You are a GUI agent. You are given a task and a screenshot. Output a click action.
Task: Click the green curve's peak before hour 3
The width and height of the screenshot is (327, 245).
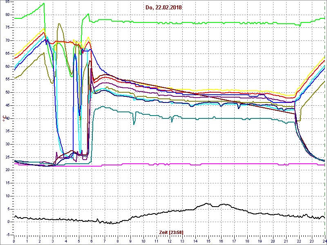44,4
